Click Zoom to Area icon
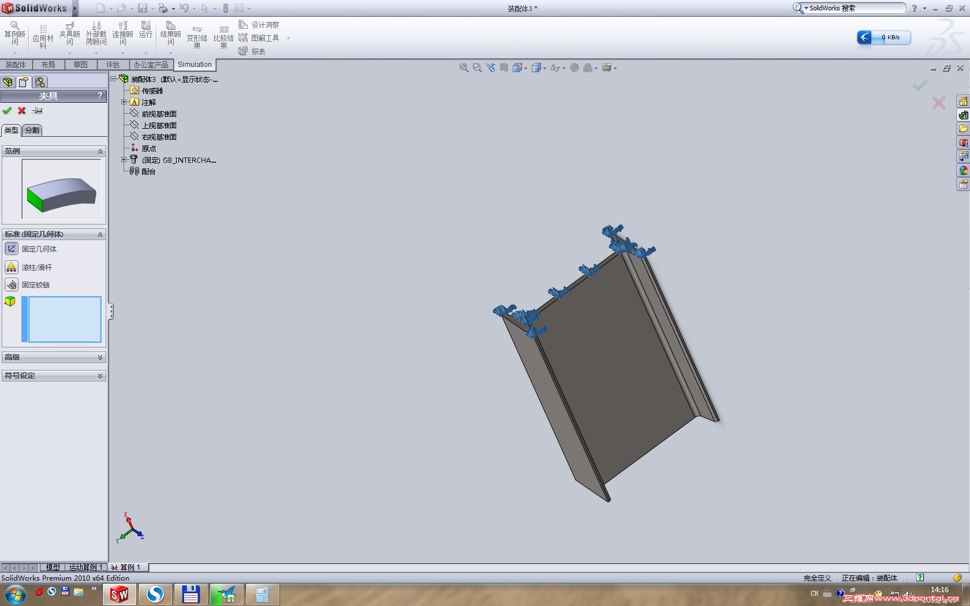 click(477, 68)
